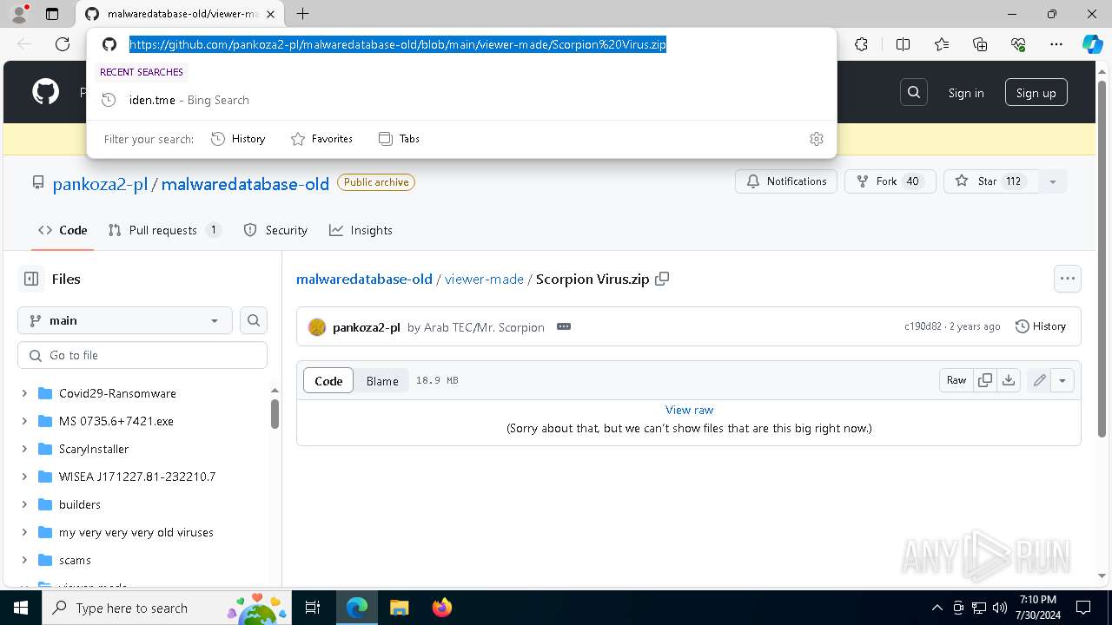Open more file actions ellipsis button

click(1068, 279)
